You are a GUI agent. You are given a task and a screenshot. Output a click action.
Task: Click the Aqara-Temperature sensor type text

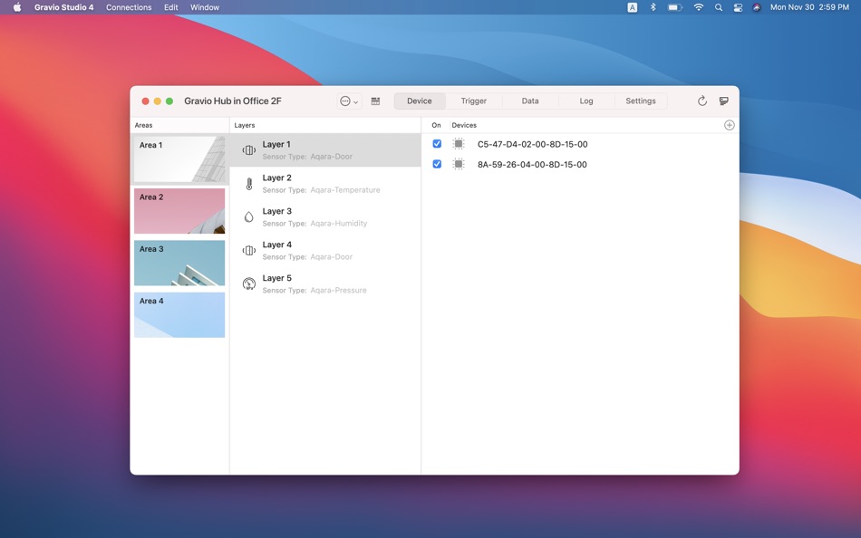tap(344, 190)
